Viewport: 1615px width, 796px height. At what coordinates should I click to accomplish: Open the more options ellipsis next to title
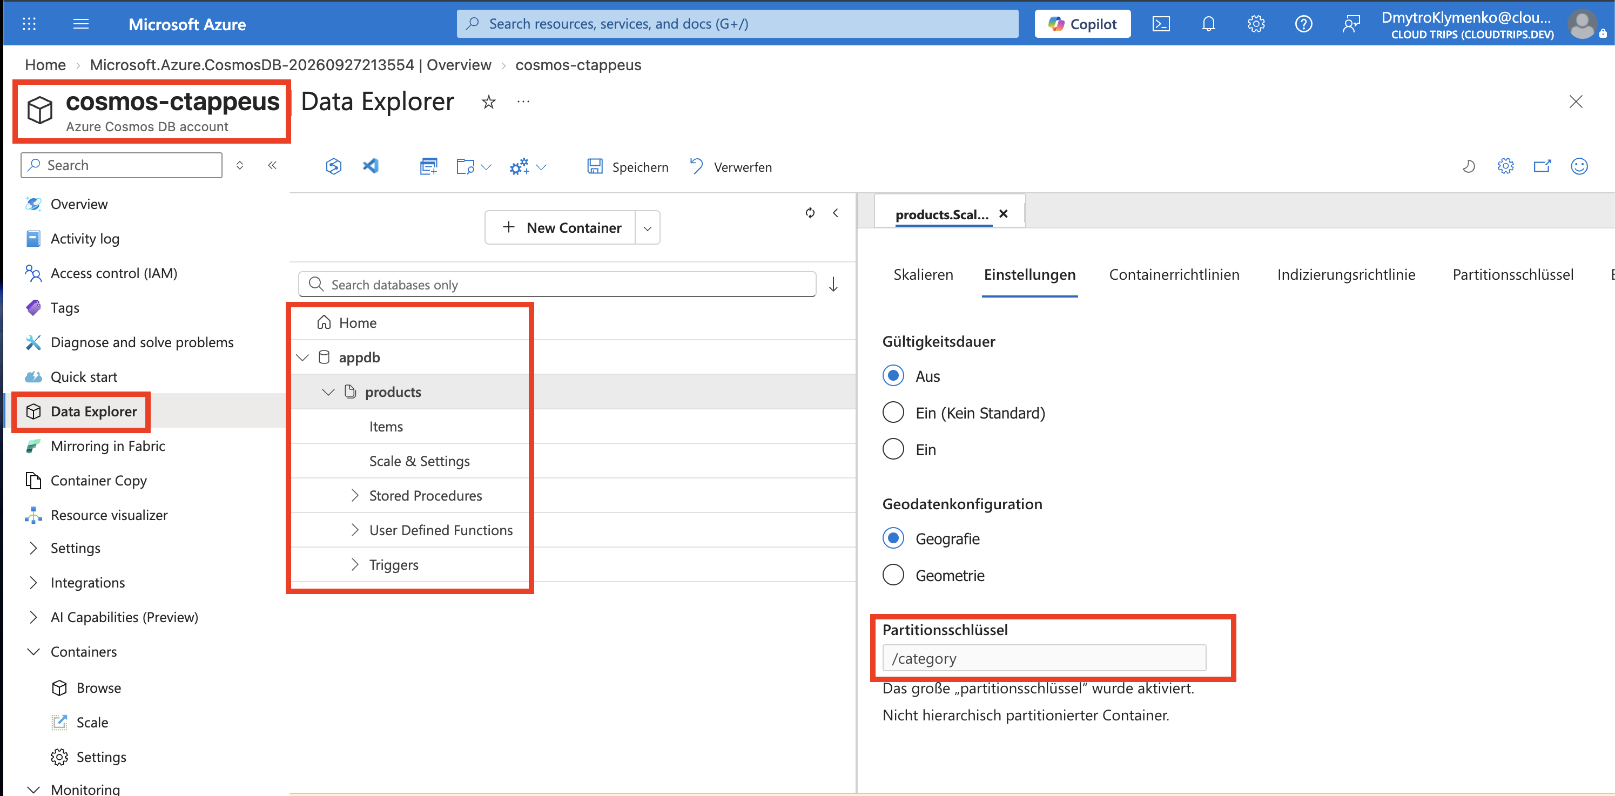click(523, 102)
